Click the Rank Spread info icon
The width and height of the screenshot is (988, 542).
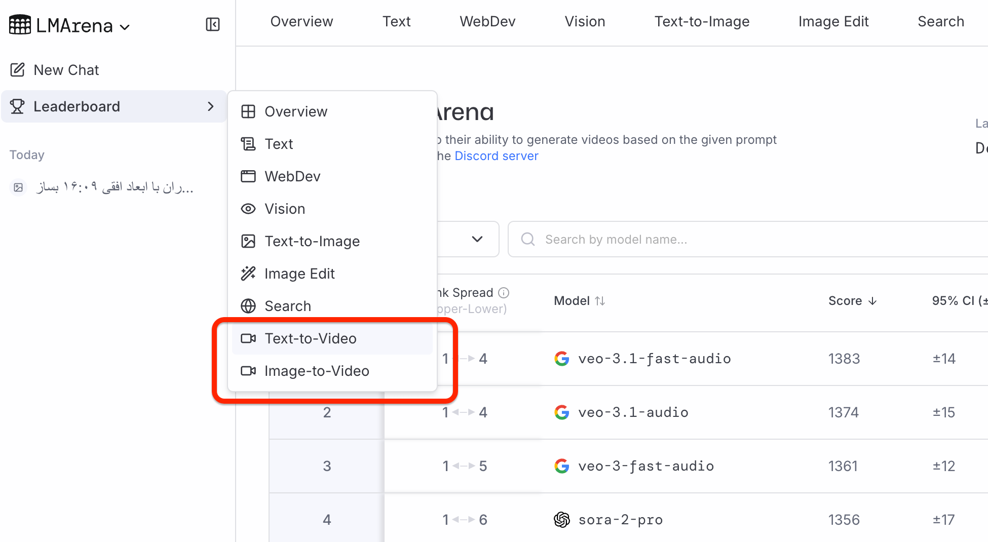tap(504, 293)
